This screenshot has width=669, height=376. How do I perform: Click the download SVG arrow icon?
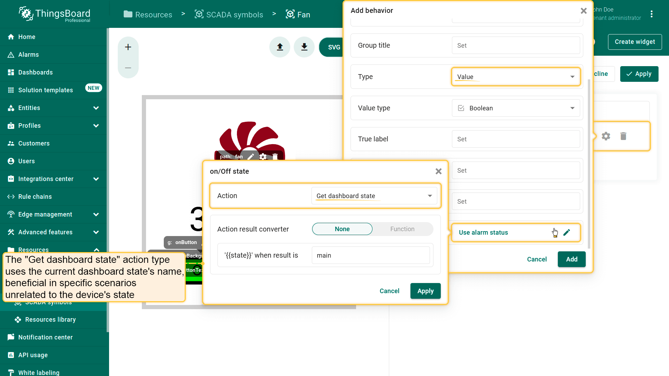304,47
